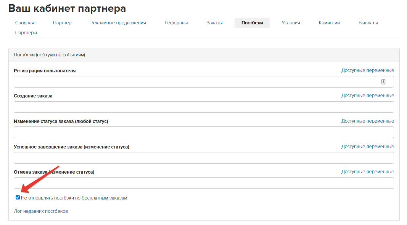The height and width of the screenshot is (225, 407).
Task: Click the autofill icon in Регистрация пользователя field
Action: pyautogui.click(x=383, y=82)
